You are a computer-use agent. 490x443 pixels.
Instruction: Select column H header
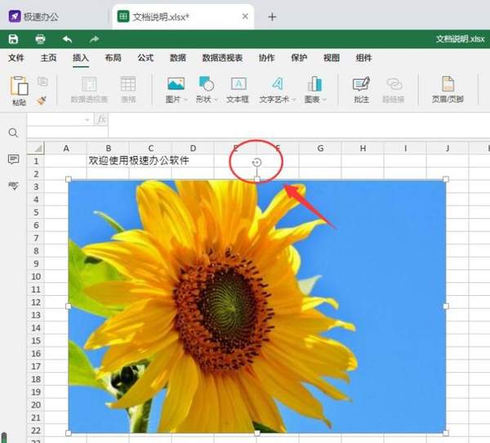point(363,148)
